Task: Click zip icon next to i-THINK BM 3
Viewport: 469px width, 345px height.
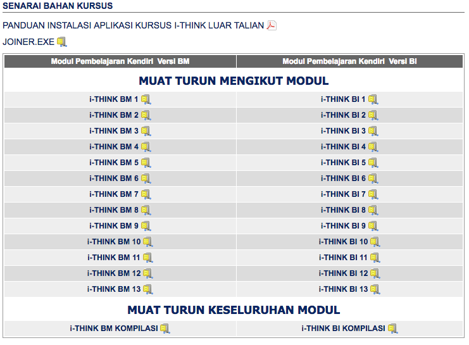Action: pyautogui.click(x=146, y=131)
